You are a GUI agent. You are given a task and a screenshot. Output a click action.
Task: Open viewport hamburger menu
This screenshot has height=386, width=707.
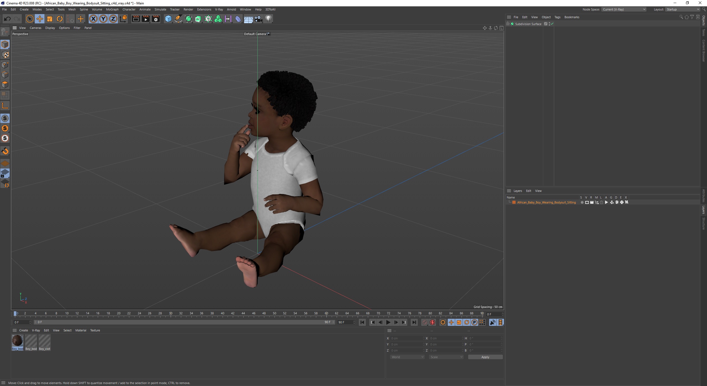(x=15, y=28)
